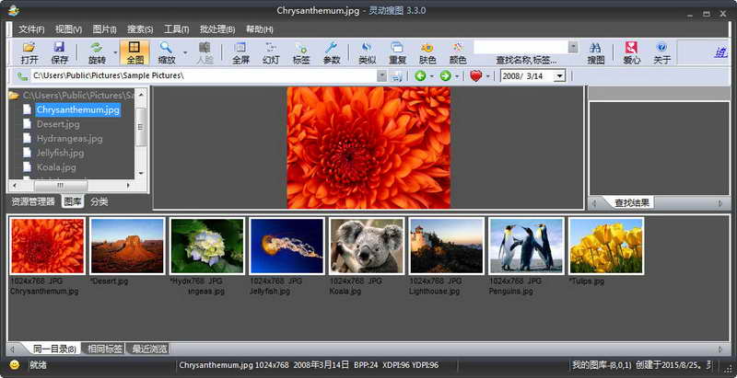Open the 搜索(S) menu
The width and height of the screenshot is (737, 378).
140,29
